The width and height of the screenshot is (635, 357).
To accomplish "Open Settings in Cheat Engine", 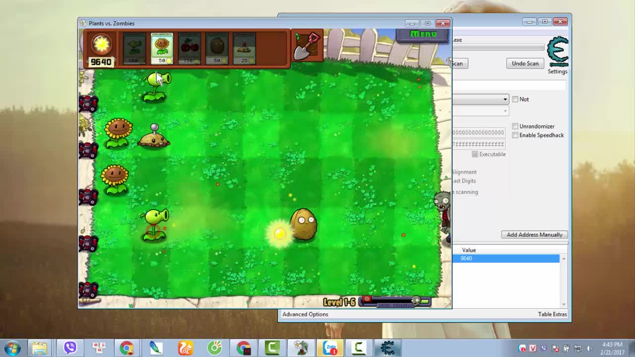I will coord(558,71).
